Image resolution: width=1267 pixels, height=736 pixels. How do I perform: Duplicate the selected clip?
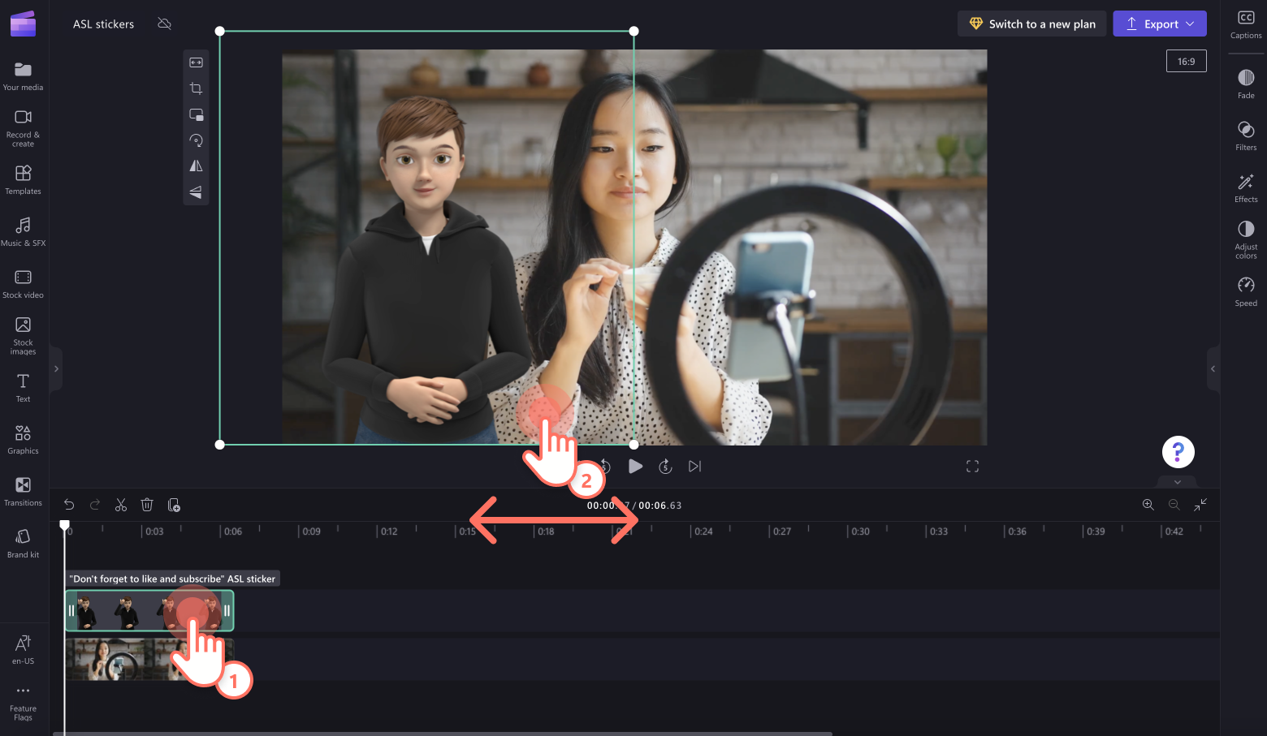pyautogui.click(x=174, y=505)
